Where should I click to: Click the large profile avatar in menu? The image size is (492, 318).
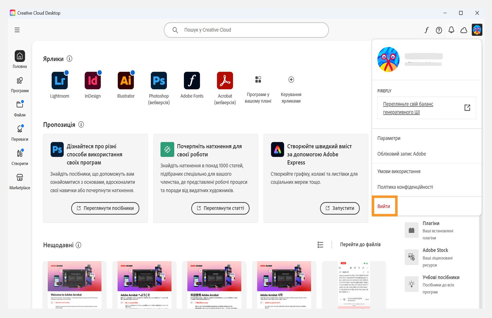pos(388,59)
